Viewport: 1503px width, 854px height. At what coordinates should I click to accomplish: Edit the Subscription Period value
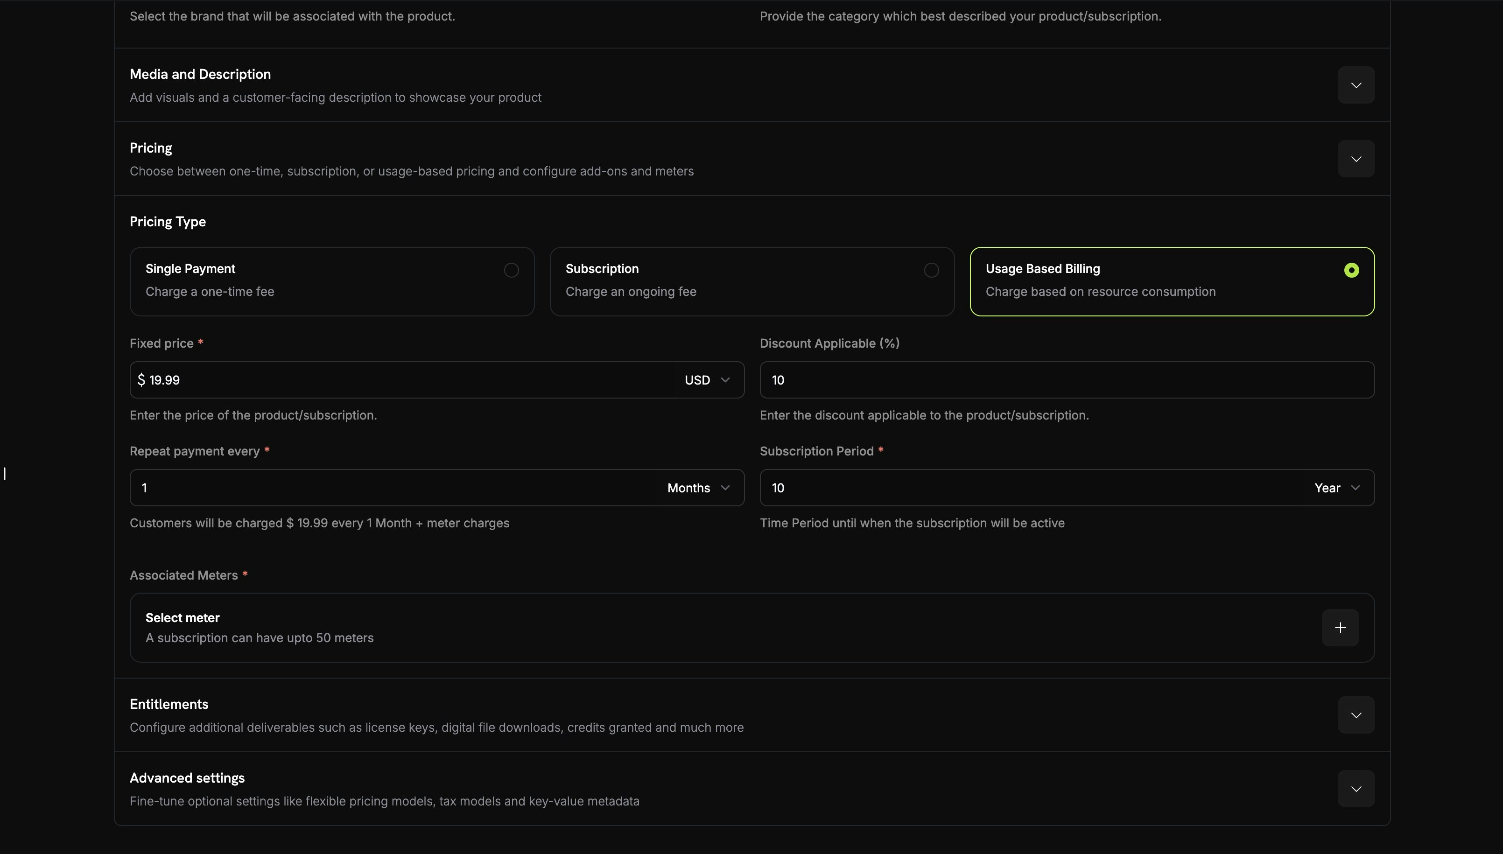[997, 487]
